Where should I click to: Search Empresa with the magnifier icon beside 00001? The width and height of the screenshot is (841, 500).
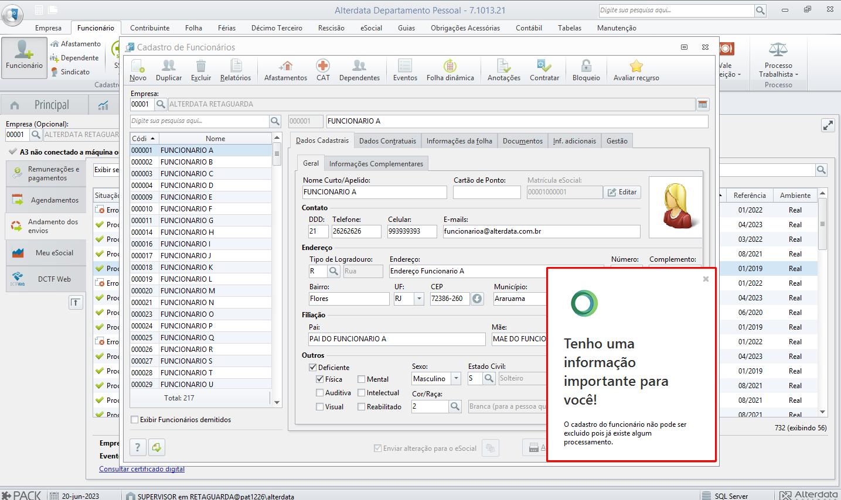click(x=161, y=104)
